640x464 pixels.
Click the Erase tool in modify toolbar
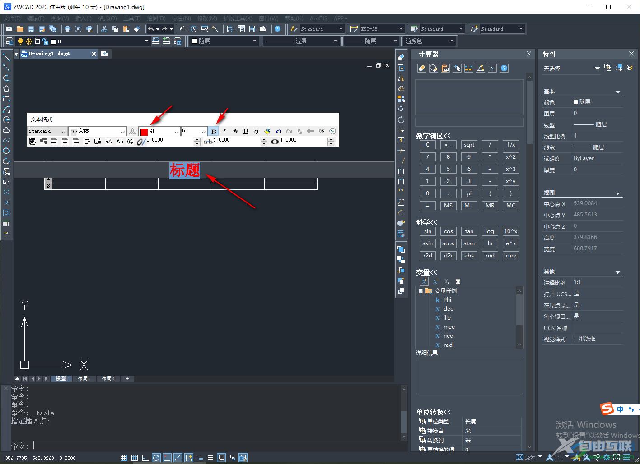click(401, 57)
